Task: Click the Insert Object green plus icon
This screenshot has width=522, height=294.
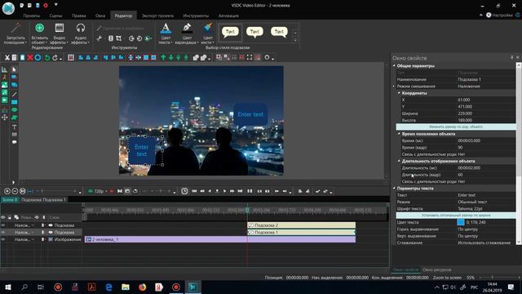Action: pos(40,28)
